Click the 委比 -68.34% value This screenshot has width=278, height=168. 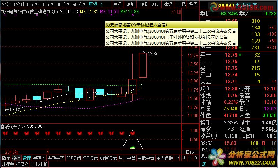[228, 14]
